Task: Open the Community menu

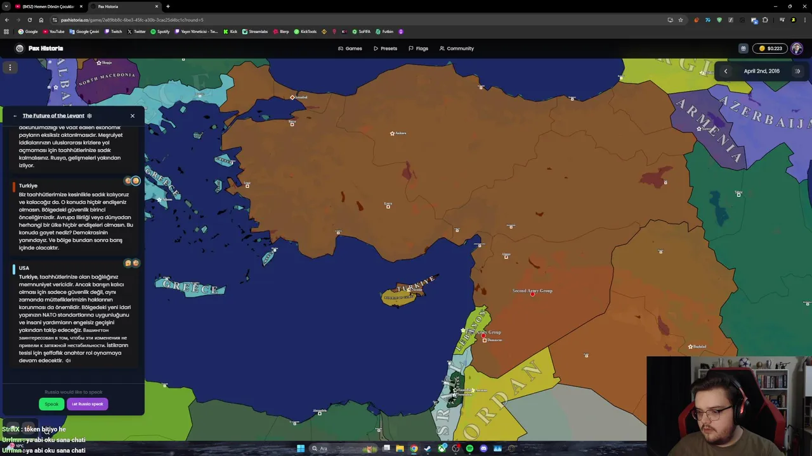Action: tap(457, 48)
